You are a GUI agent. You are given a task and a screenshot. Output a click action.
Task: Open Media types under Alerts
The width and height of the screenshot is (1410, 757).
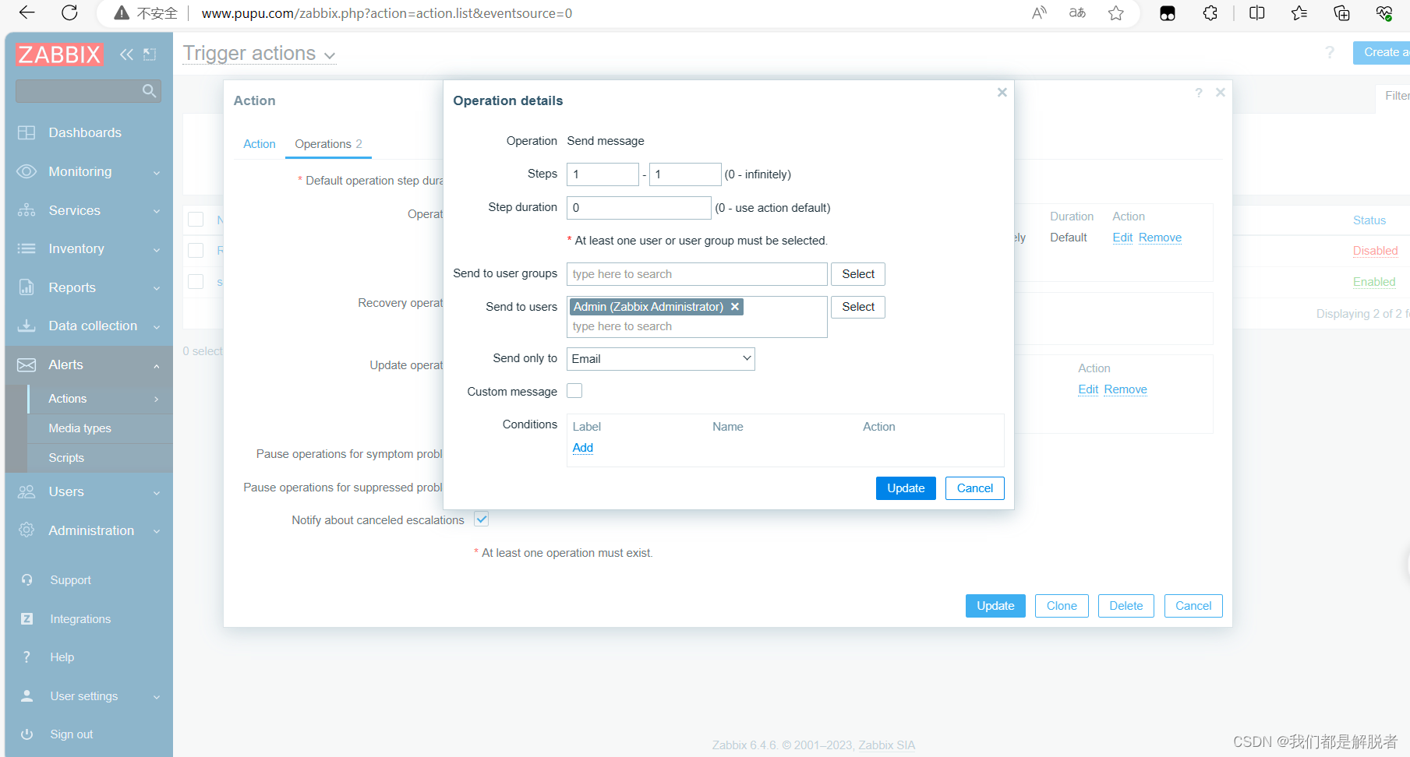pos(100,428)
